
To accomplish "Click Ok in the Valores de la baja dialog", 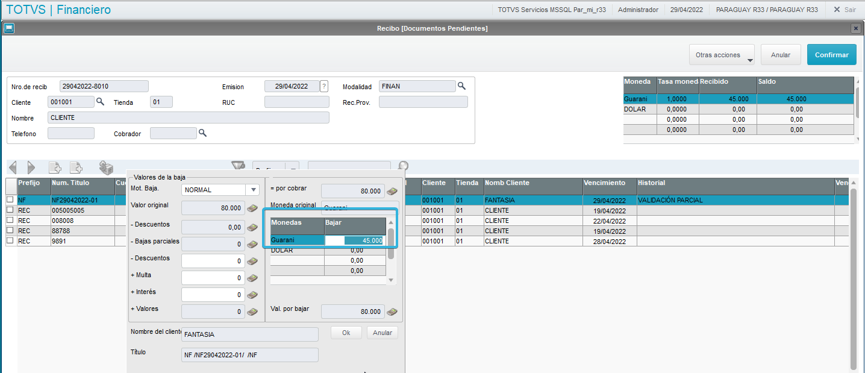I will (346, 333).
